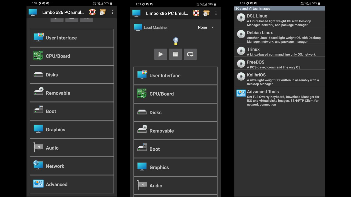351x197 pixels.
Task: Tap Wi-Fi status icon on middle phone screen
Action: tap(202, 4)
